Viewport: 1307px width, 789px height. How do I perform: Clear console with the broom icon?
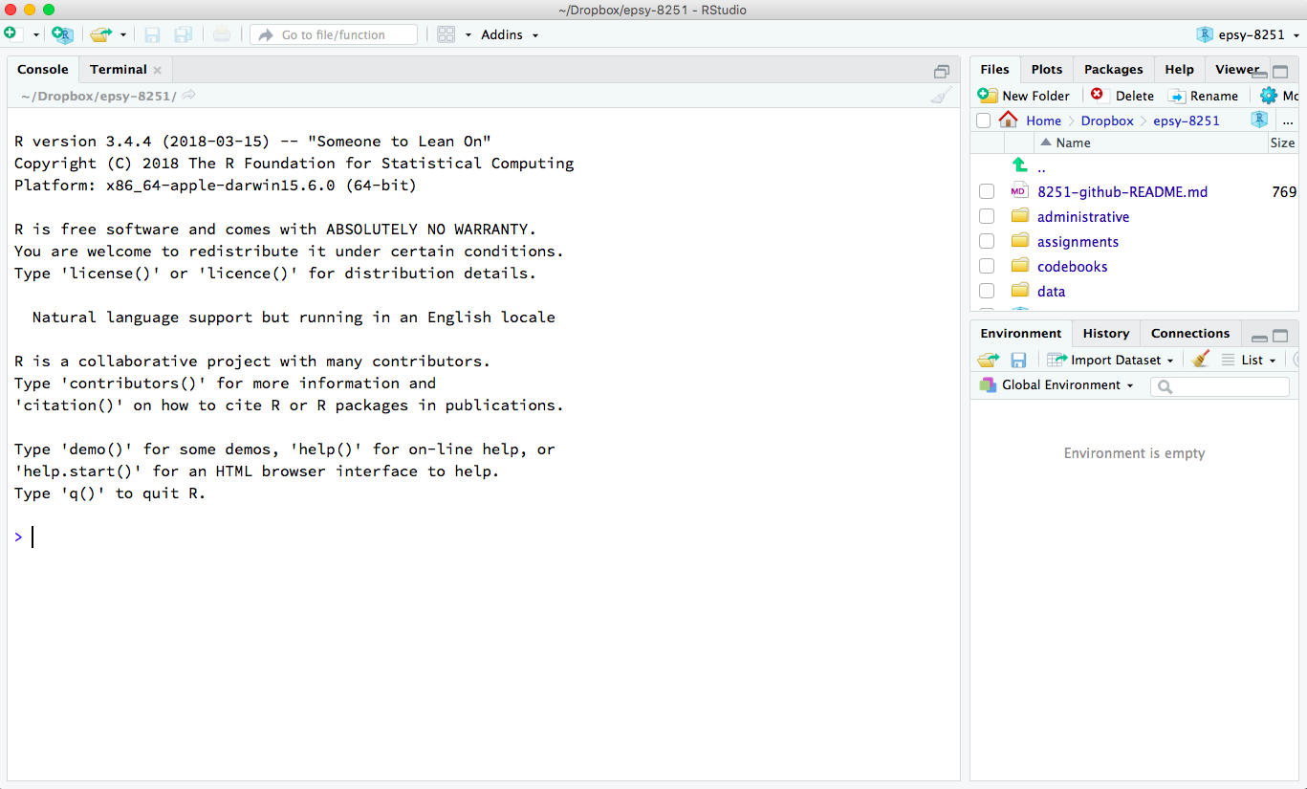[x=941, y=96]
